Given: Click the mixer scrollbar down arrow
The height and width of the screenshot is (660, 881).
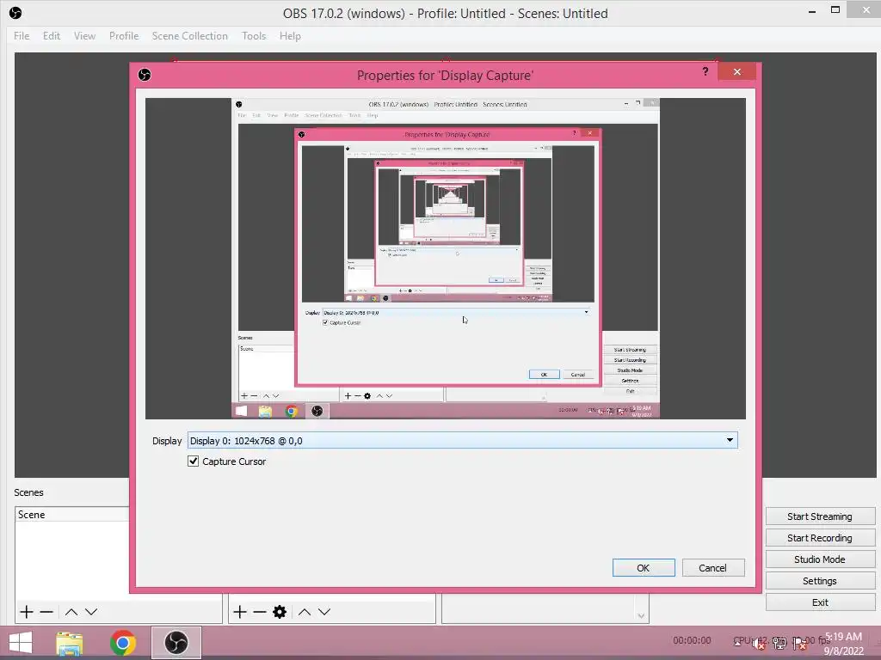Looking at the screenshot, I should [641, 615].
